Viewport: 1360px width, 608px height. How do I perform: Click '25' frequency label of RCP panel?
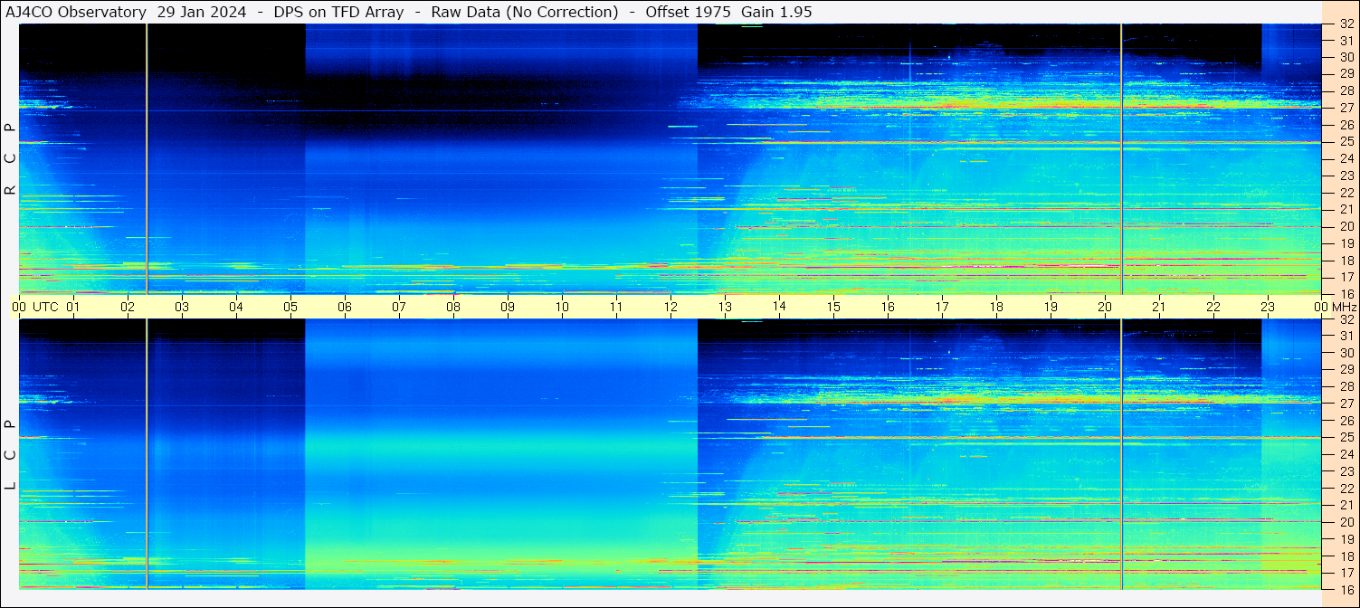pos(1346,142)
